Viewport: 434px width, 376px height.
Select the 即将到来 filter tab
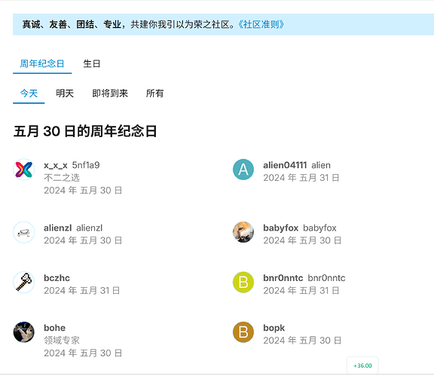coord(110,93)
